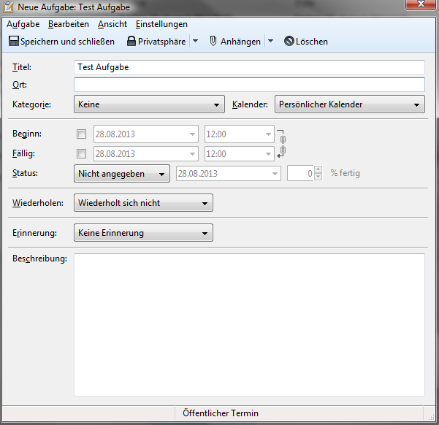Open the Ansicht menu

pyautogui.click(x=112, y=24)
